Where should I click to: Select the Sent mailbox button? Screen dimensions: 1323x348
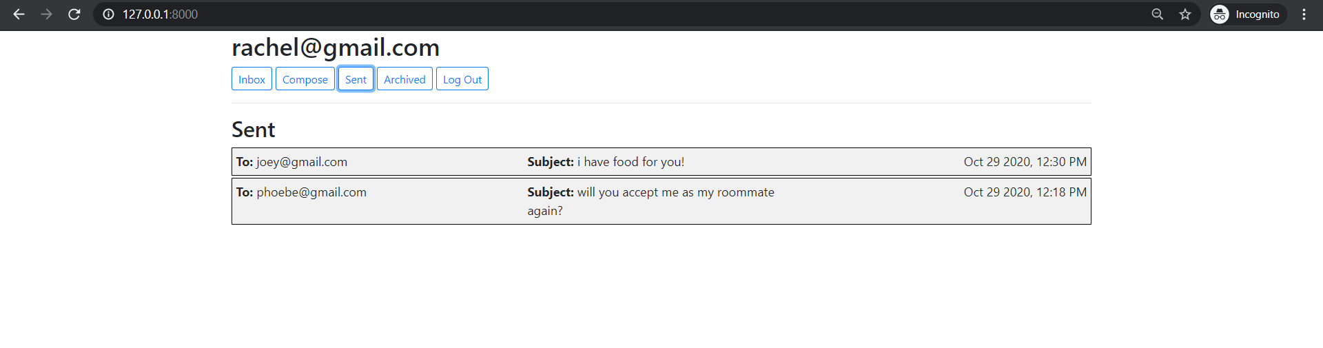(x=356, y=79)
